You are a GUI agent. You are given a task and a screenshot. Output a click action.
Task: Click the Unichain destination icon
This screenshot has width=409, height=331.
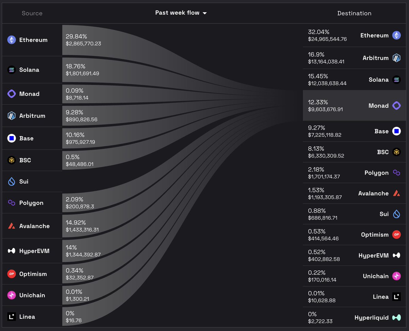click(396, 276)
